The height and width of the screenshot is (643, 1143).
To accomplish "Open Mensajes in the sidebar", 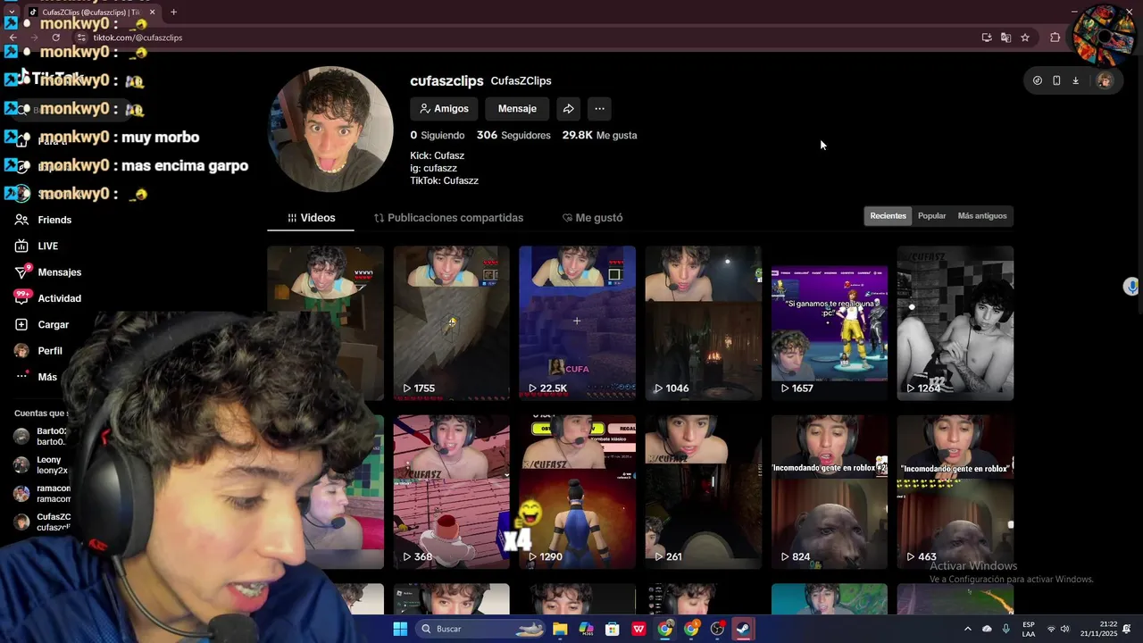I will click(x=60, y=272).
